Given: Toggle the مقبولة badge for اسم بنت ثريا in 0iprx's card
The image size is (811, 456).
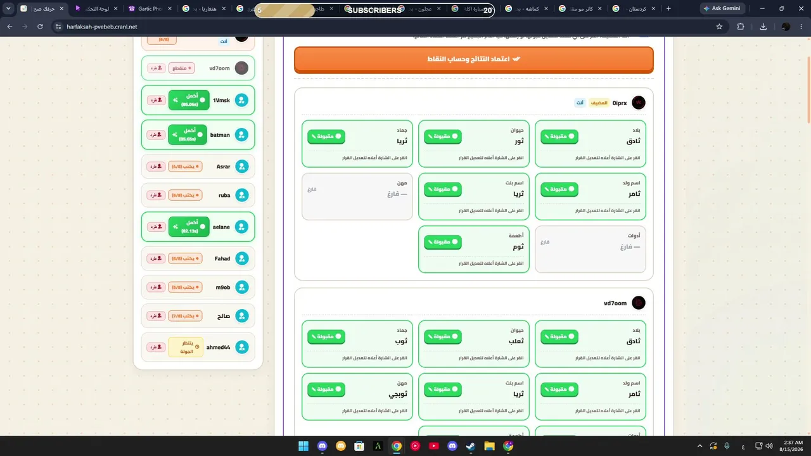Looking at the screenshot, I should click(x=442, y=189).
